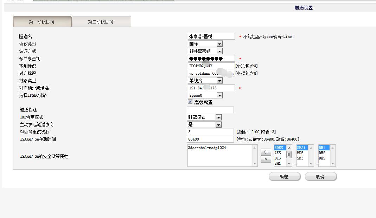Click scroll up arrow of encryption list
The width and height of the screenshot is (376, 218).
click(289, 148)
